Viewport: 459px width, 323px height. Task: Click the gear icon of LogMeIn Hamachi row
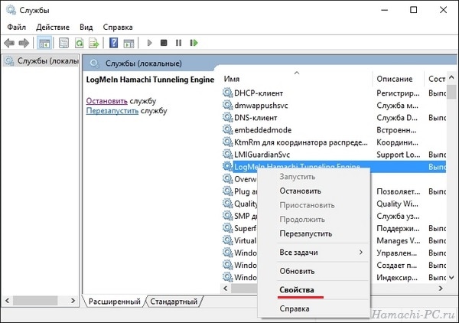(x=227, y=167)
